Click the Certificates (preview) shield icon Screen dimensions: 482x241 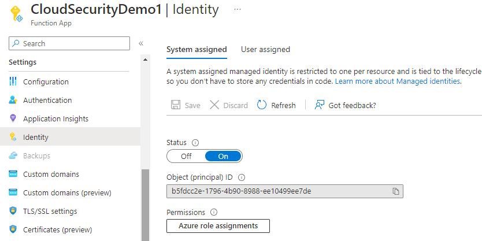pyautogui.click(x=13, y=229)
